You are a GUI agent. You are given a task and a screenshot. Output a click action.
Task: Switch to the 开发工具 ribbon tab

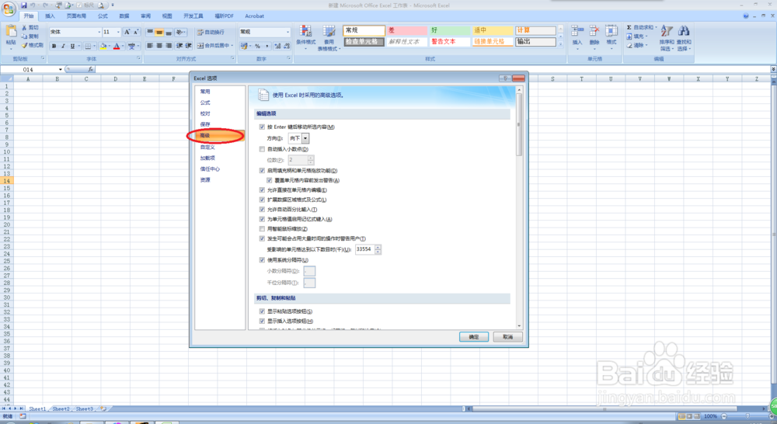[193, 16]
